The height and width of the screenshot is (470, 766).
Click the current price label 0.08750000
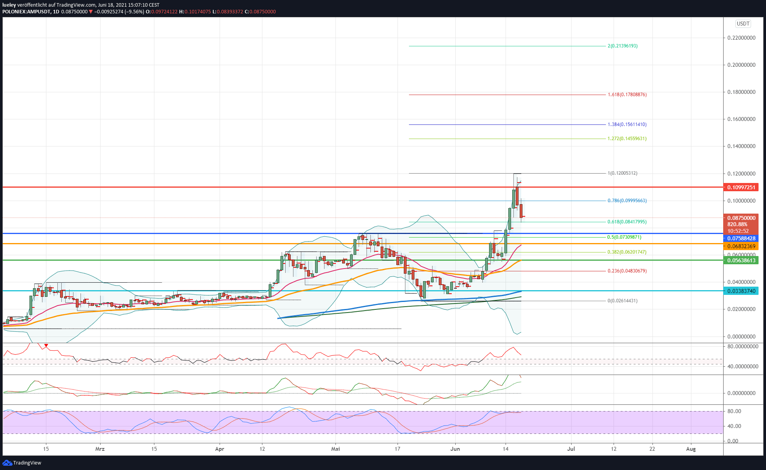point(741,218)
